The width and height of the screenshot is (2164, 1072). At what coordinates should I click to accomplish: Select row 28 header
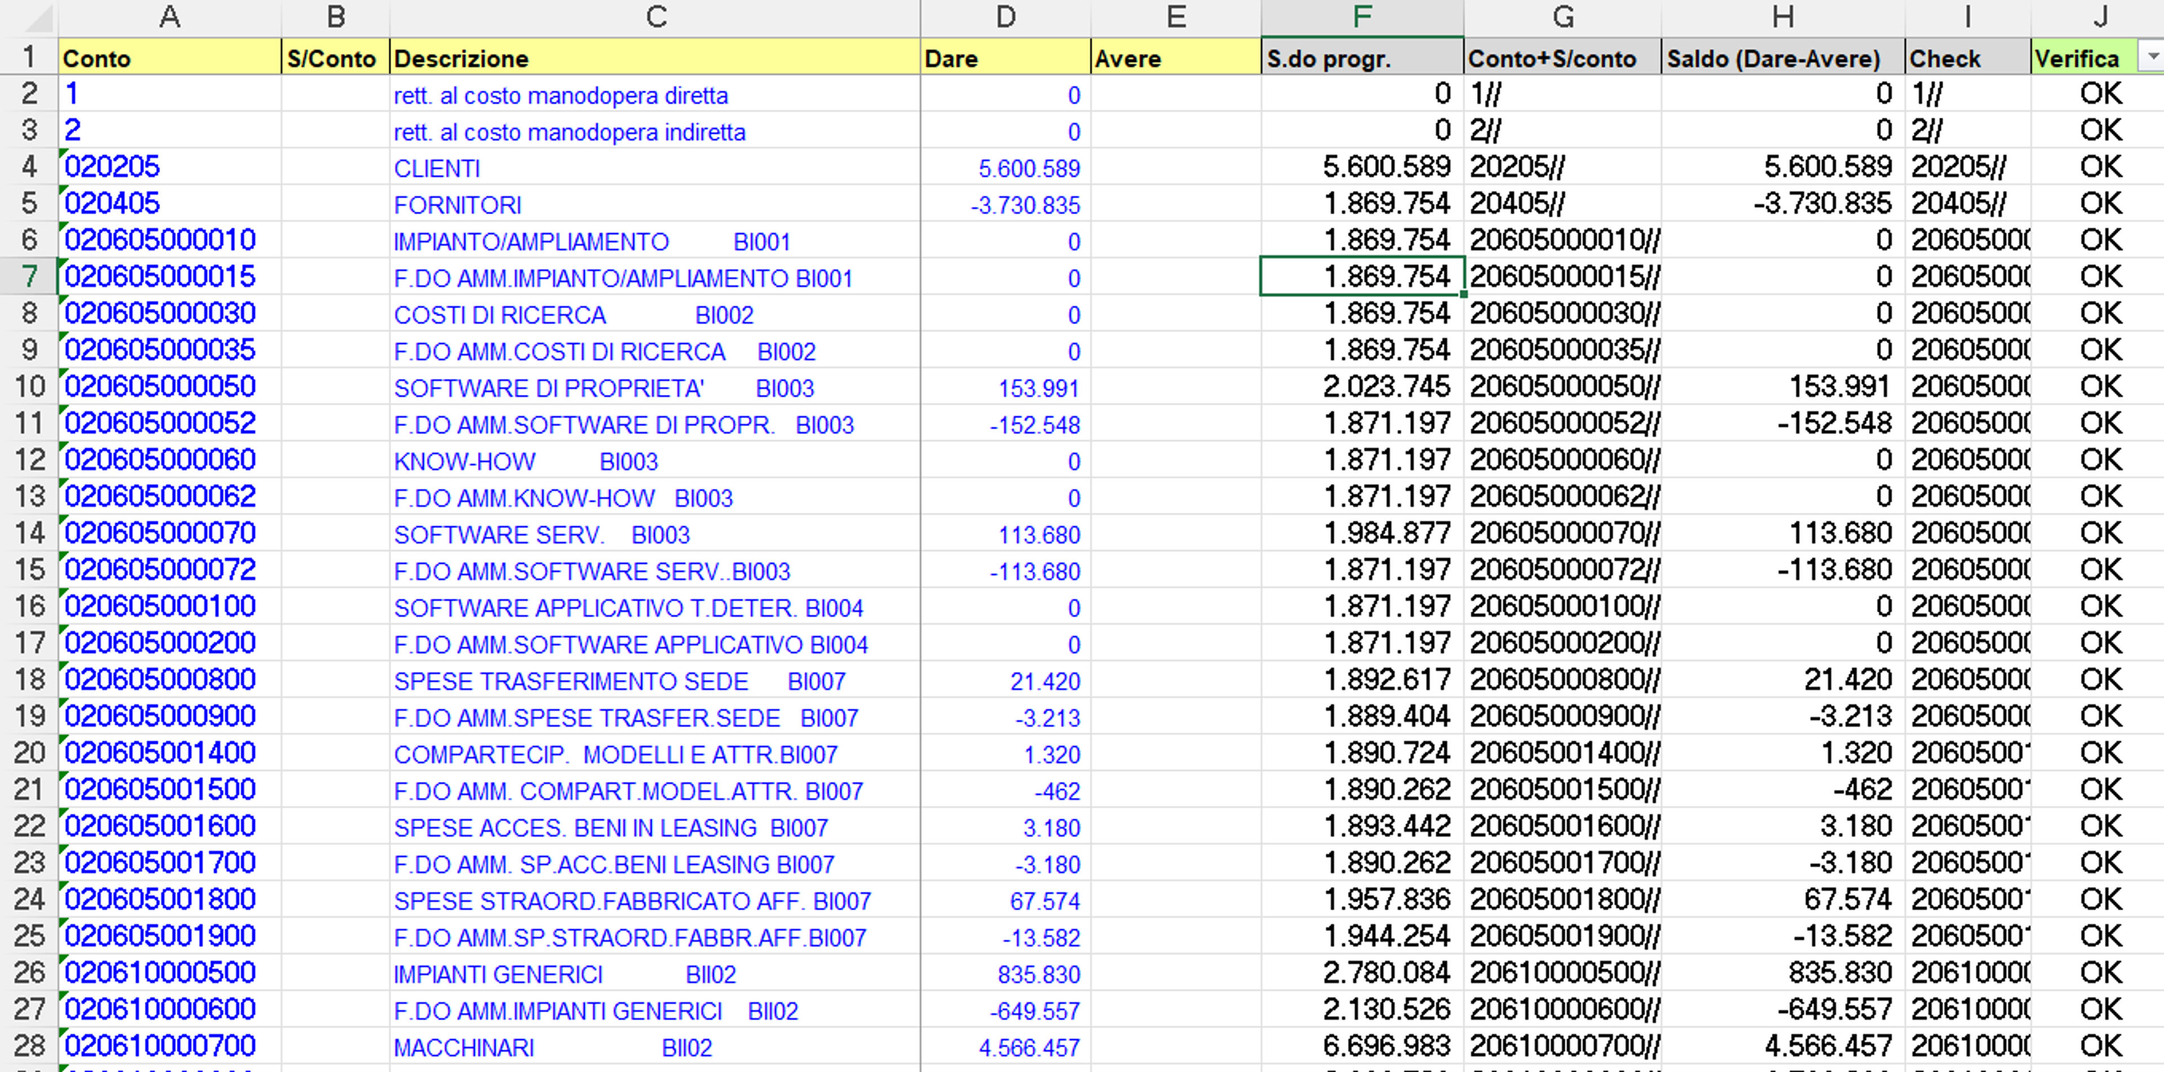(x=29, y=1046)
